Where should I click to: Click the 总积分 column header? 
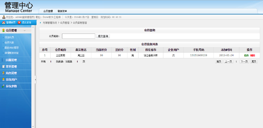tap(119, 50)
